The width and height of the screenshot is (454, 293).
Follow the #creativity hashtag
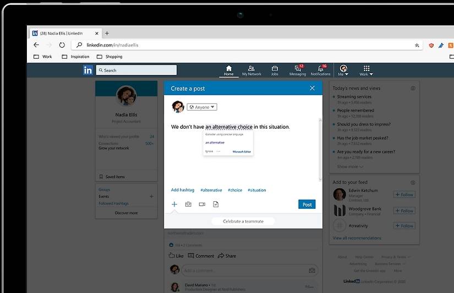point(404,226)
